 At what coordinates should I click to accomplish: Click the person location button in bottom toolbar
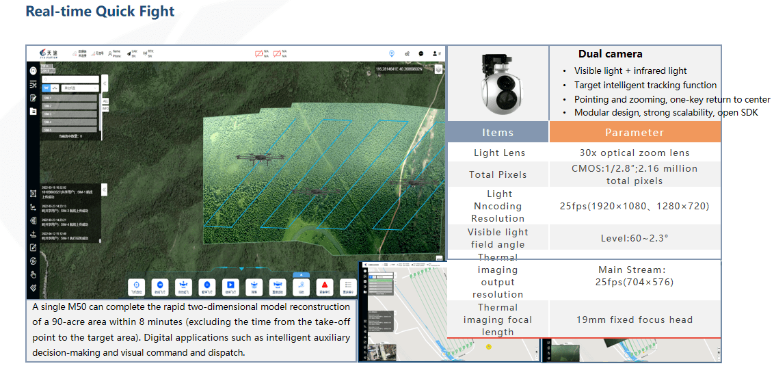pyautogui.click(x=301, y=287)
